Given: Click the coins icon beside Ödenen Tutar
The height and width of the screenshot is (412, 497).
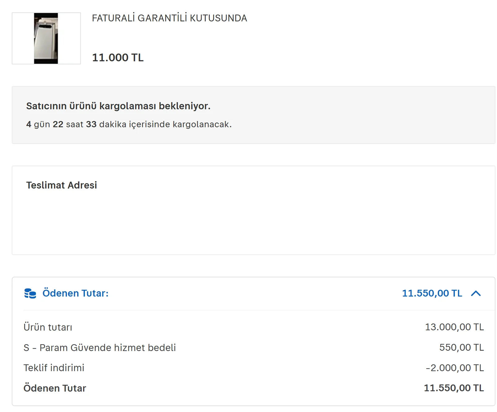Looking at the screenshot, I should click(30, 293).
